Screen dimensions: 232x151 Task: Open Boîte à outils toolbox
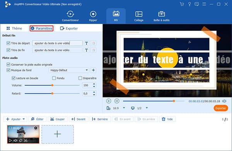tap(161, 16)
